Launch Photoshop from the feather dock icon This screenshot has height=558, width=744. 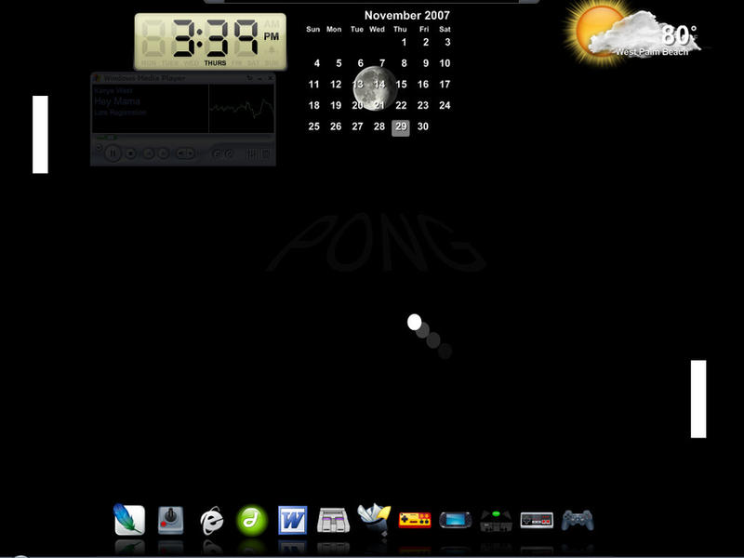click(x=129, y=520)
